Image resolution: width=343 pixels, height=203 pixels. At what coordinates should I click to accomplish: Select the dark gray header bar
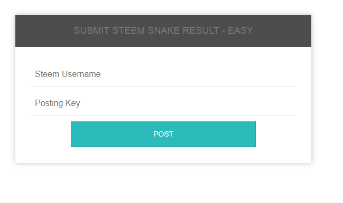163,31
